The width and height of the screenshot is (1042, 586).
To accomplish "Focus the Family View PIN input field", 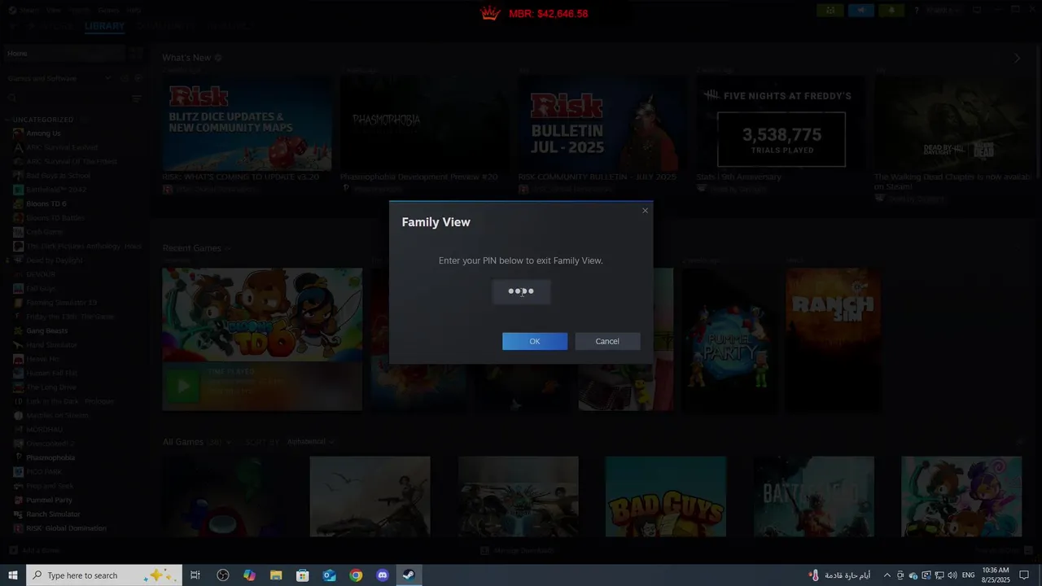I will click(521, 291).
